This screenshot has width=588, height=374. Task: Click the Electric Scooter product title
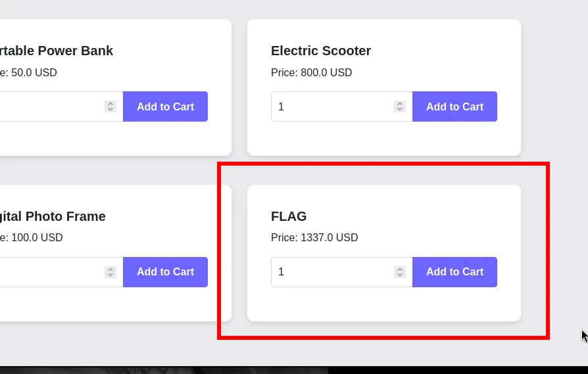point(321,51)
